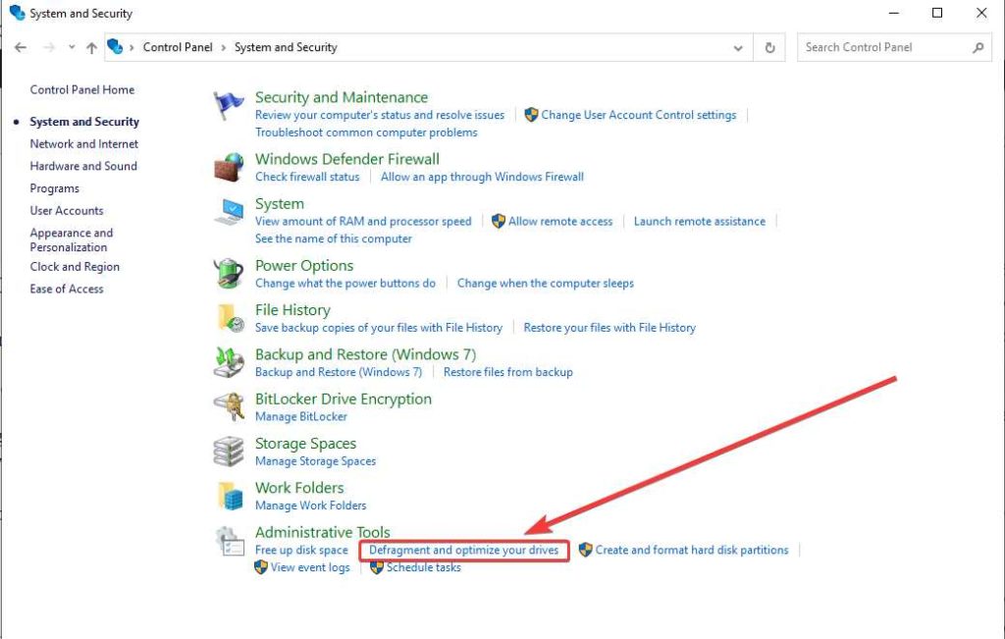Click View event logs link
The width and height of the screenshot is (1005, 639).
[310, 568]
